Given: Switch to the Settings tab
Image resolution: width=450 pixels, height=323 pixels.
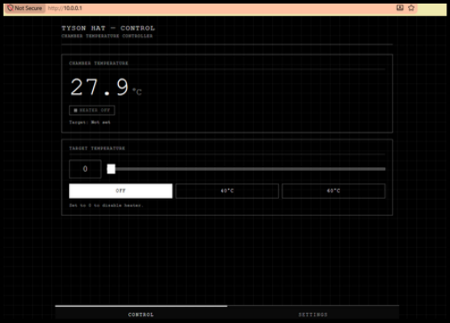Looking at the screenshot, I should [313, 314].
